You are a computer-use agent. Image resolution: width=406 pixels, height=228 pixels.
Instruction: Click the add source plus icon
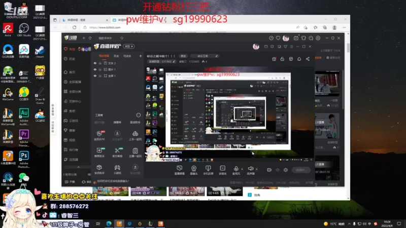coord(141,56)
